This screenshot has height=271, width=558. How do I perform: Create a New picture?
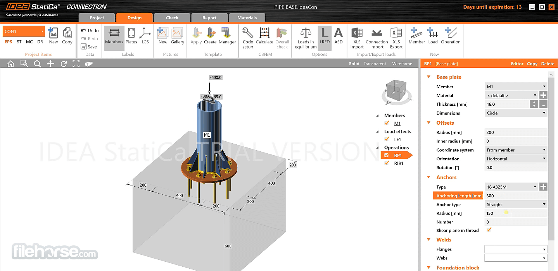pos(163,36)
